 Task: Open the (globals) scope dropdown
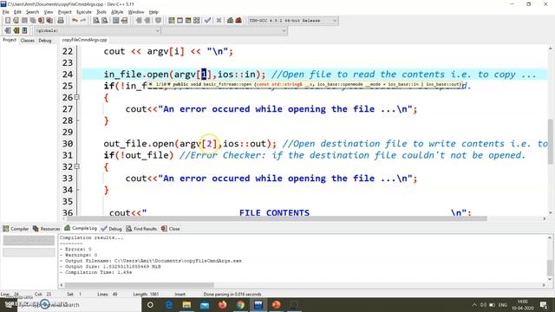[97, 31]
